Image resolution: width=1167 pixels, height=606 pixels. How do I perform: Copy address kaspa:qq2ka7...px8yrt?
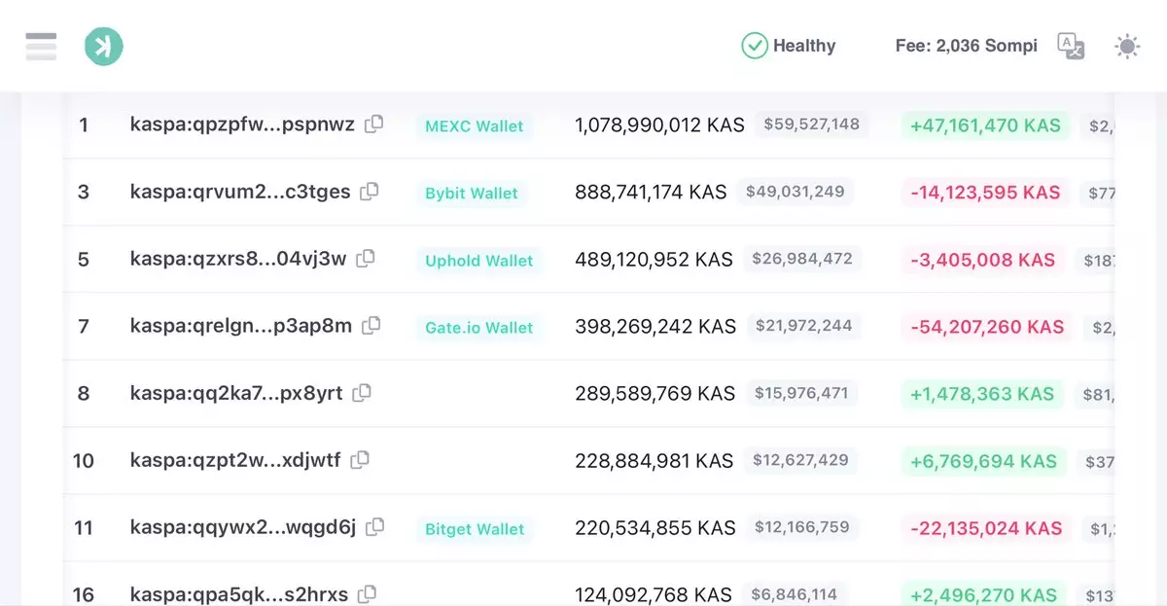(x=362, y=393)
